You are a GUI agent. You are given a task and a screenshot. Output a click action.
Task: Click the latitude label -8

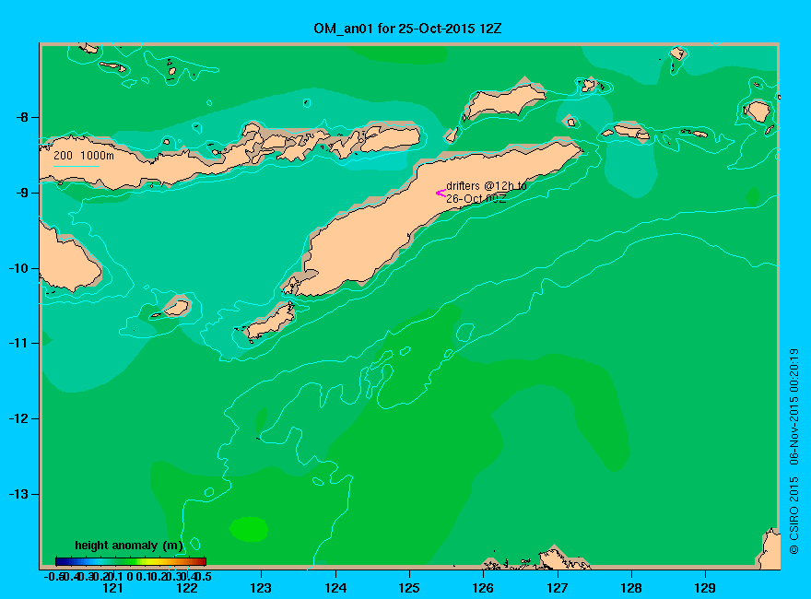coord(22,117)
